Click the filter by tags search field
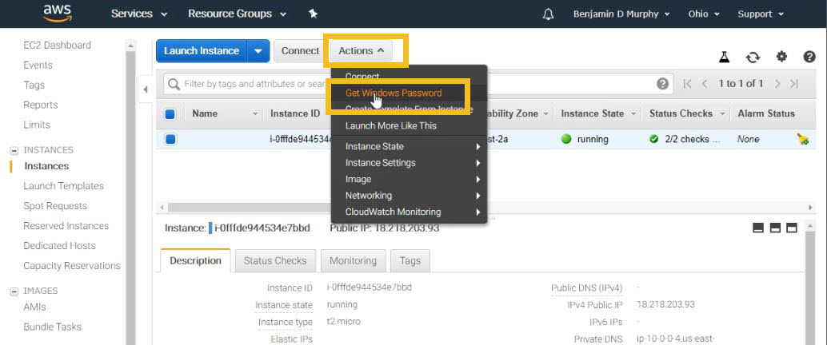Viewport: 827px width, 345px height. coord(417,84)
